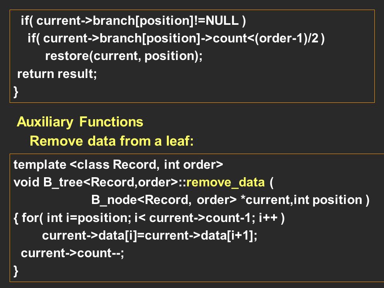This screenshot has height=288, width=384.
Task: Click the first 'if( current->branch[position]!=NULL )' line
Action: (x=133, y=20)
